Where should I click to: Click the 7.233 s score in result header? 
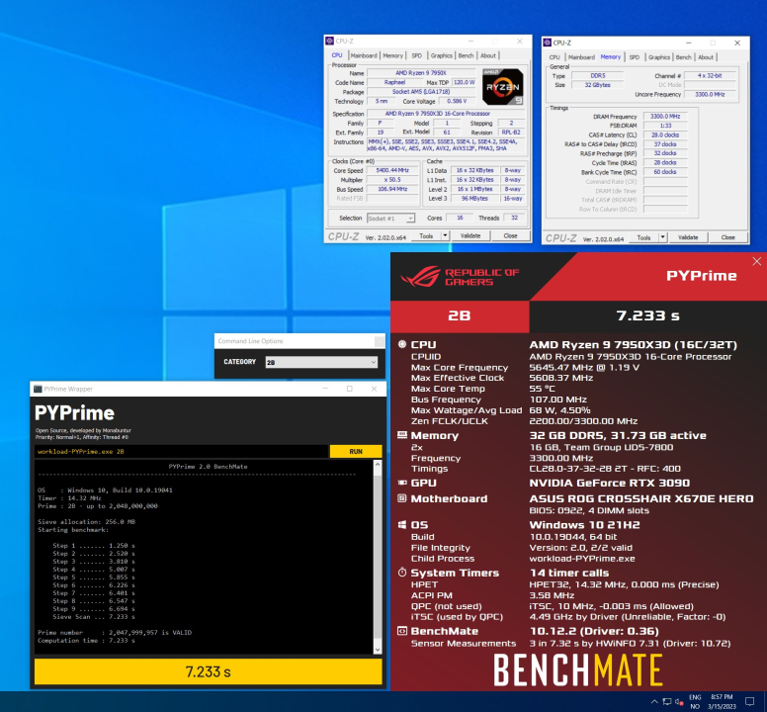pos(648,315)
